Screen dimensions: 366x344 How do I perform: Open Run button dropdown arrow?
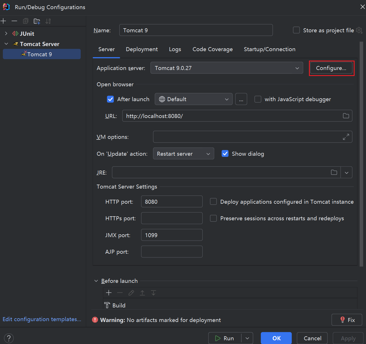click(247, 338)
